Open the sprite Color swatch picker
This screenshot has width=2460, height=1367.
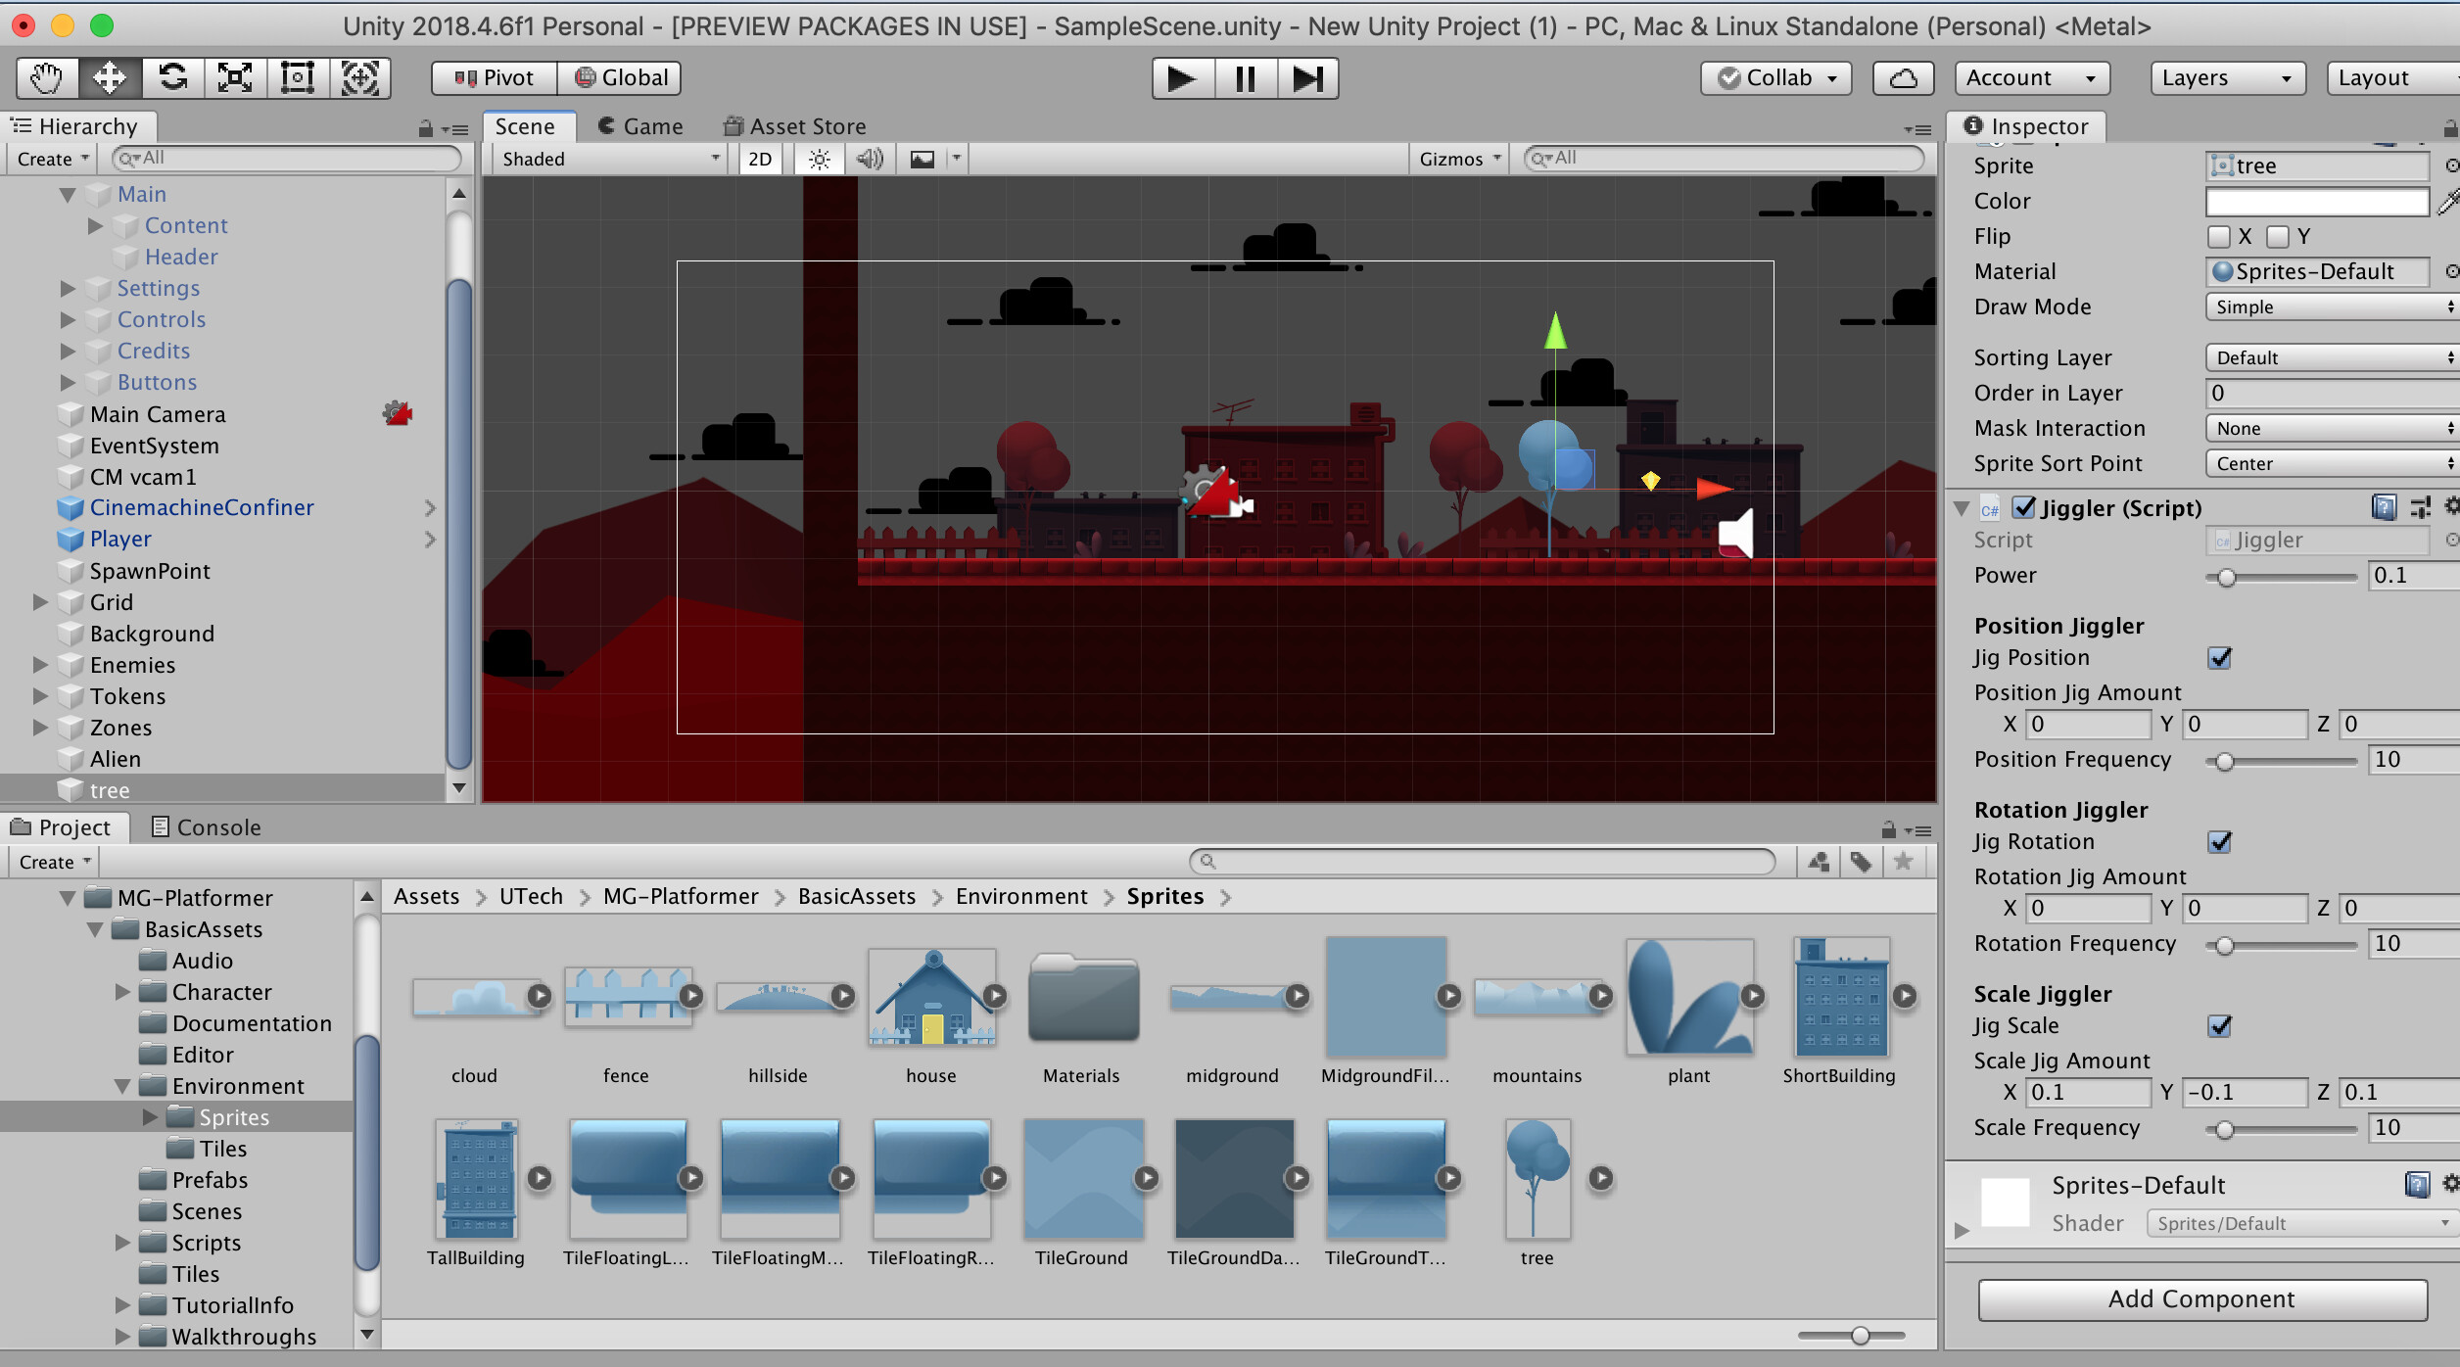tap(2317, 201)
